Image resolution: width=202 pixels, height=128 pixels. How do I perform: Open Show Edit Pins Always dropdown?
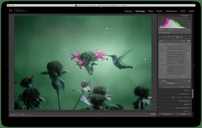(23, 114)
